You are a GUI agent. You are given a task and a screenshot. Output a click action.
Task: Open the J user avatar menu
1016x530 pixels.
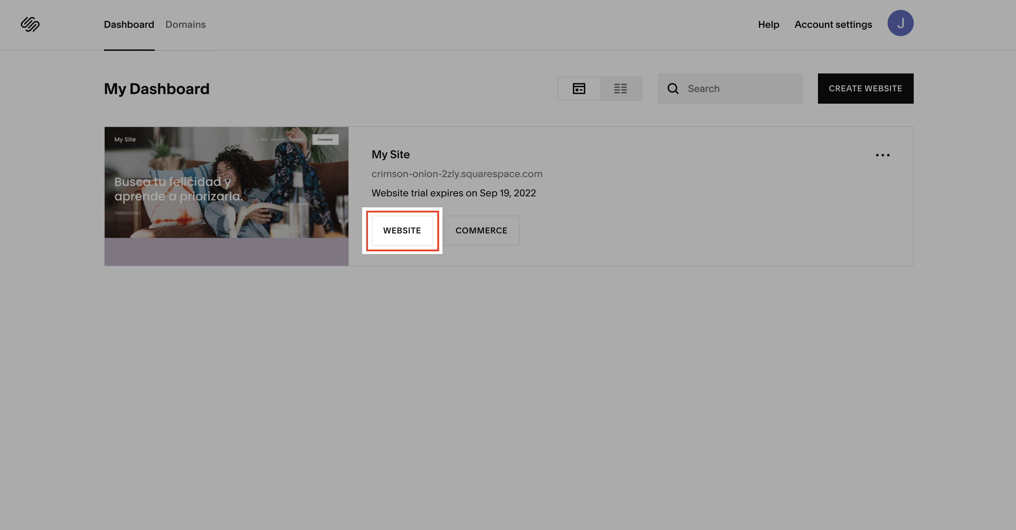(900, 23)
